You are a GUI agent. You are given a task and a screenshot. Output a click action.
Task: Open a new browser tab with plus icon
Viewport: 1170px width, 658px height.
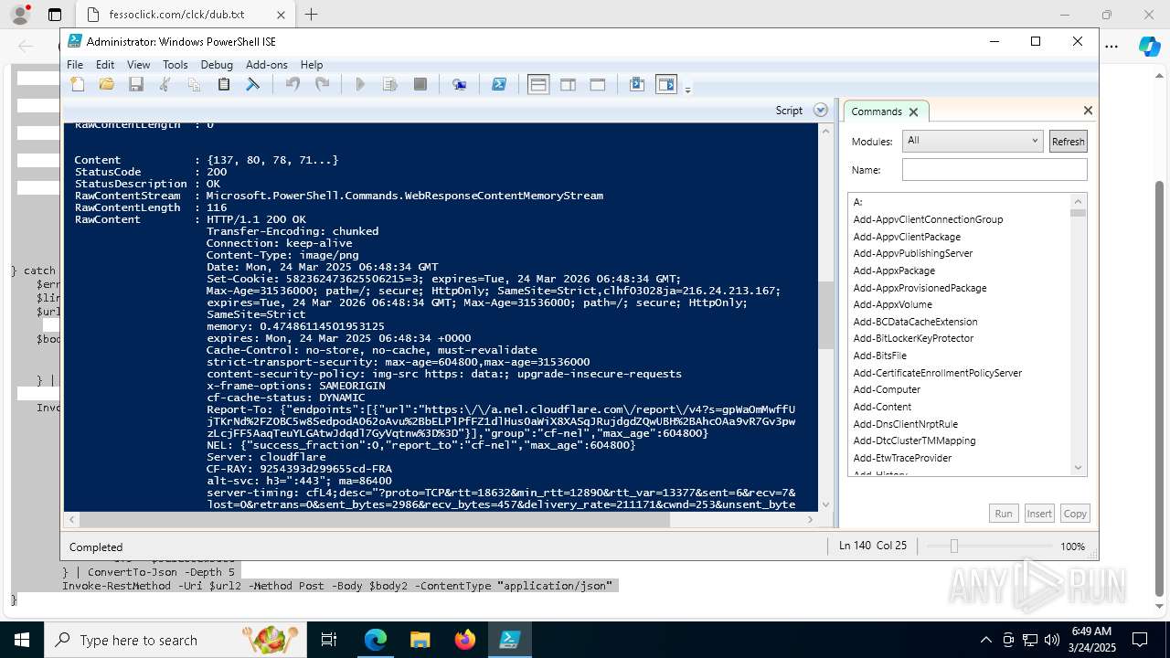(x=311, y=15)
